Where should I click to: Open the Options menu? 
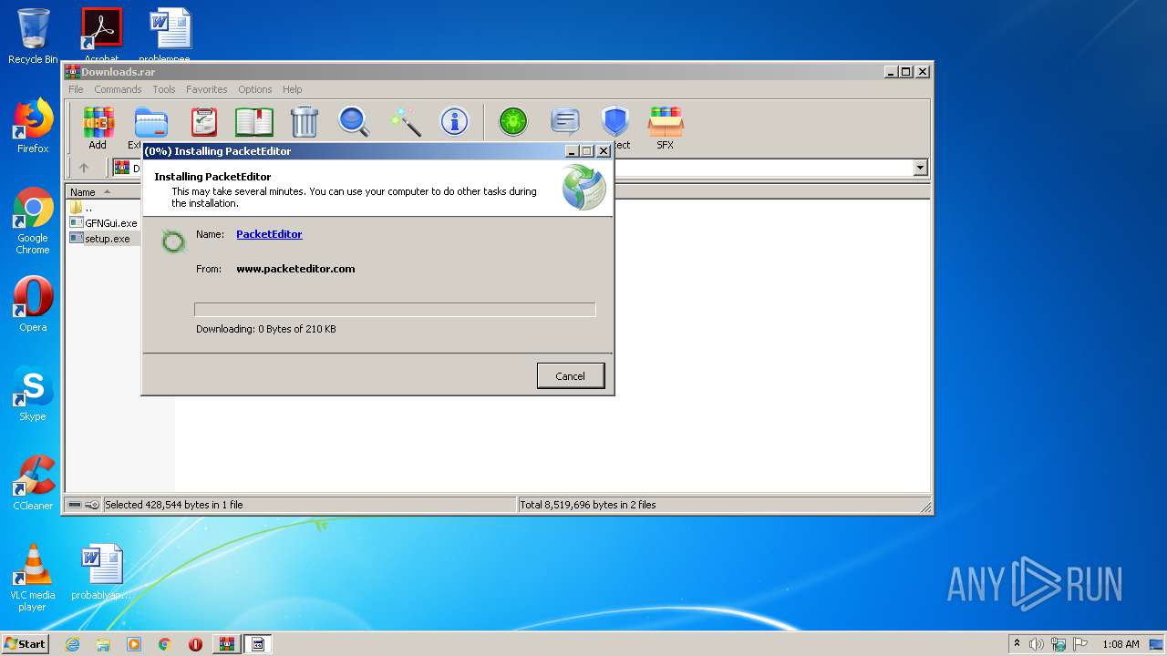click(255, 89)
